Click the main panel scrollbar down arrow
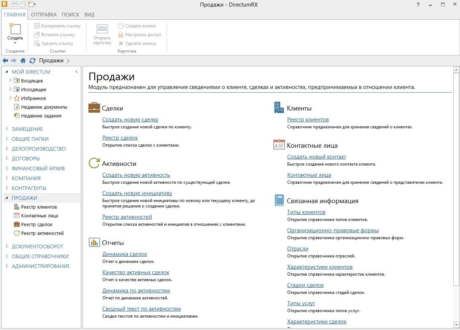The image size is (460, 330). [456, 325]
